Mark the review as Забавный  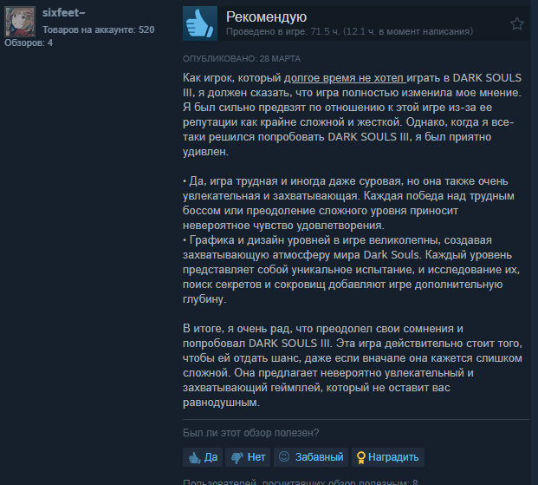(311, 457)
